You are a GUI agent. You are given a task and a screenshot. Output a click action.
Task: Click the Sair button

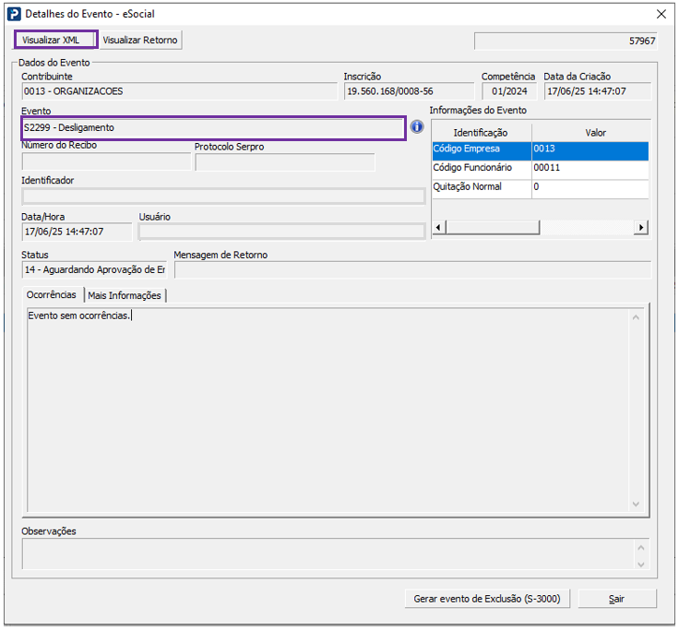(x=617, y=599)
